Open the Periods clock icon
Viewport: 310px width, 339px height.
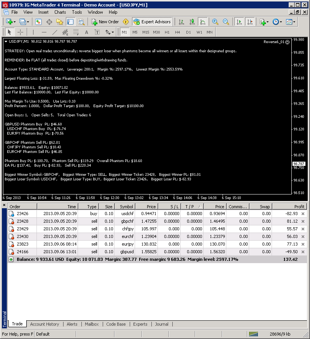click(276, 22)
